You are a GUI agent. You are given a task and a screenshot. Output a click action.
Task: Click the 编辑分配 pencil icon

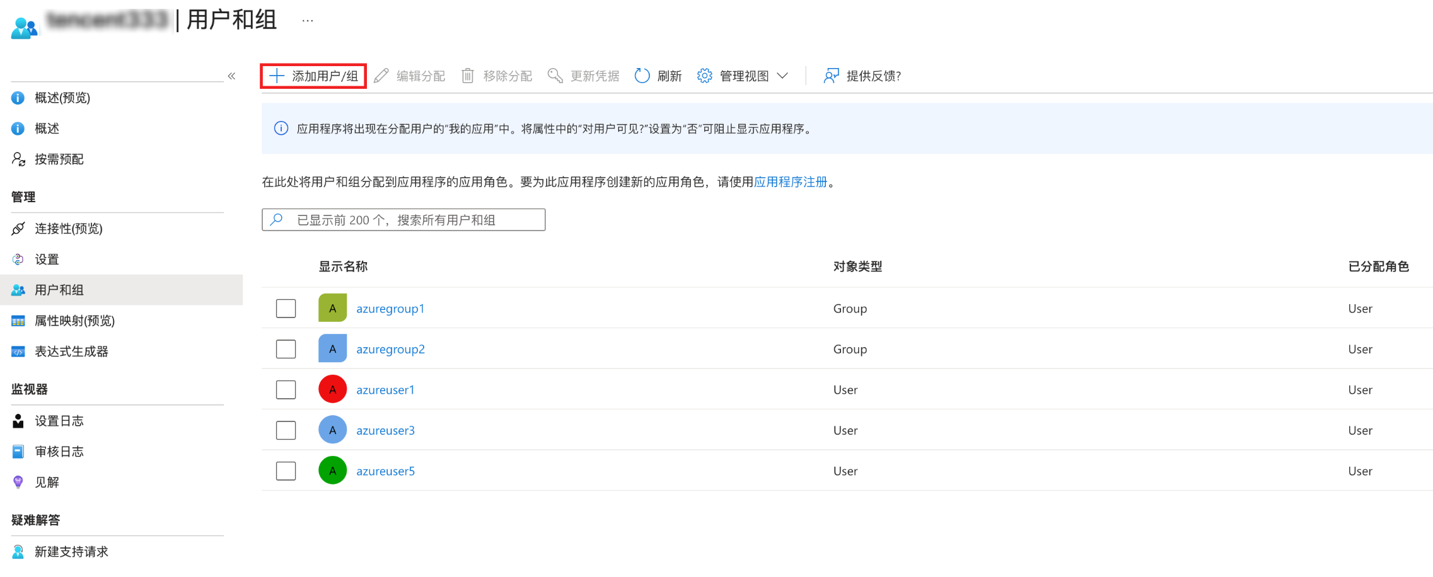[381, 76]
